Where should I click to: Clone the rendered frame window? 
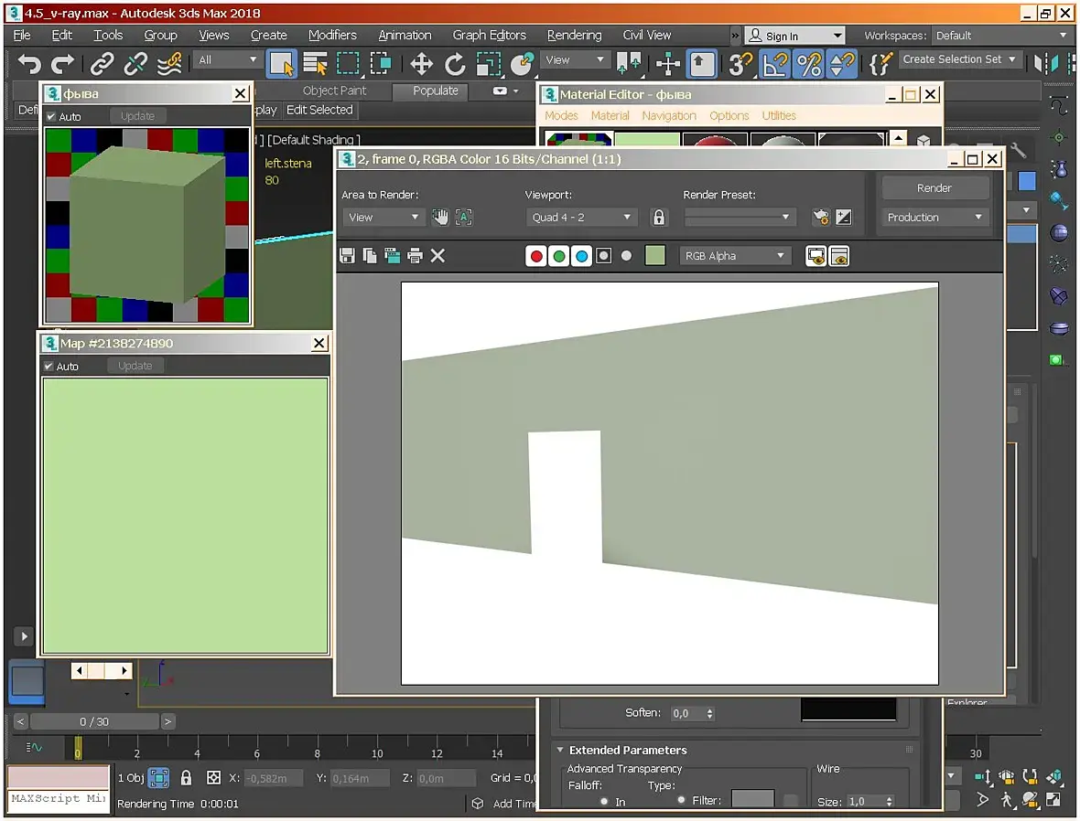point(393,256)
